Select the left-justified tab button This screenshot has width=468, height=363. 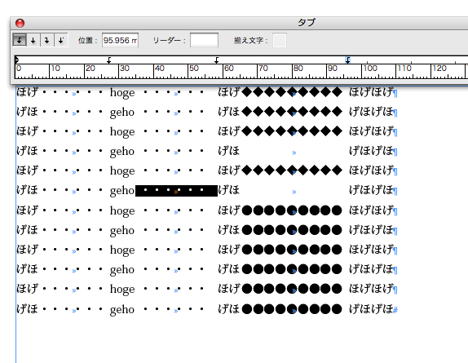click(x=20, y=40)
